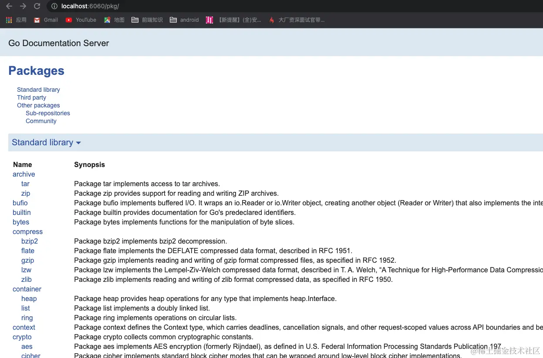Viewport: 543px width, 358px height.
Task: Open the gzip package
Action: coord(27,260)
